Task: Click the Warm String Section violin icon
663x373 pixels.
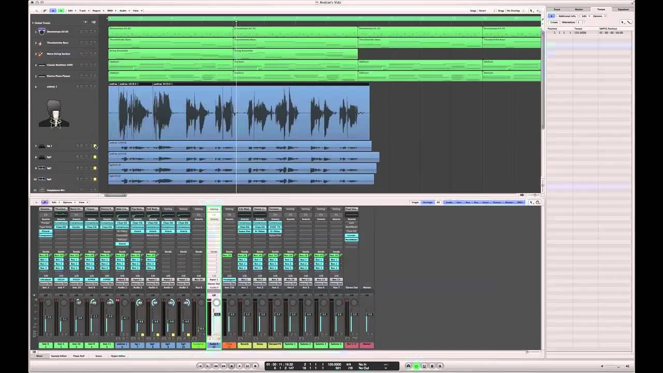Action: (x=40, y=54)
